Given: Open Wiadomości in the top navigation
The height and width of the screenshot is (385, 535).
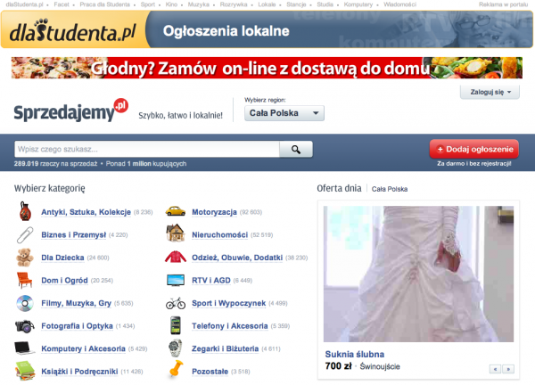Looking at the screenshot, I should (x=399, y=4).
